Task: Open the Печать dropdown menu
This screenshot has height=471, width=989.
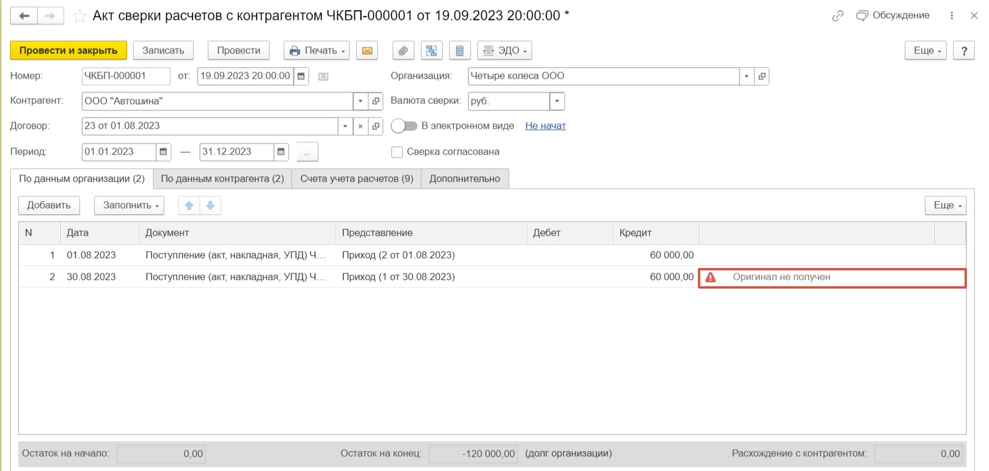Action: pos(317,51)
